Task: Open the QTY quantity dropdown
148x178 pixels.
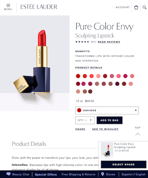Action: (x=85, y=120)
